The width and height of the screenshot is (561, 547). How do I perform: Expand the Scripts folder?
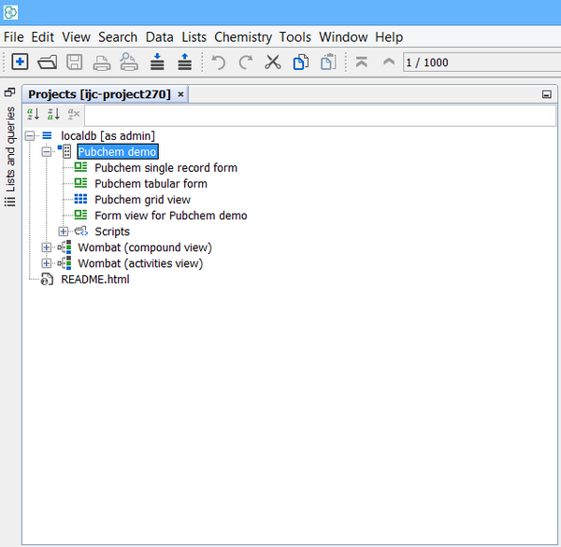[64, 231]
